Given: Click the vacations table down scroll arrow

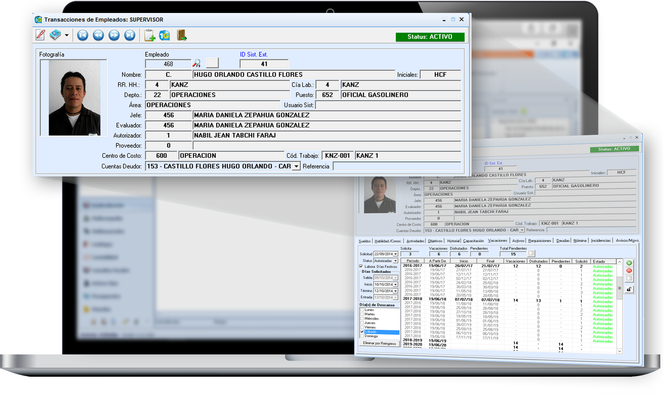Looking at the screenshot, I should pyautogui.click(x=619, y=351).
